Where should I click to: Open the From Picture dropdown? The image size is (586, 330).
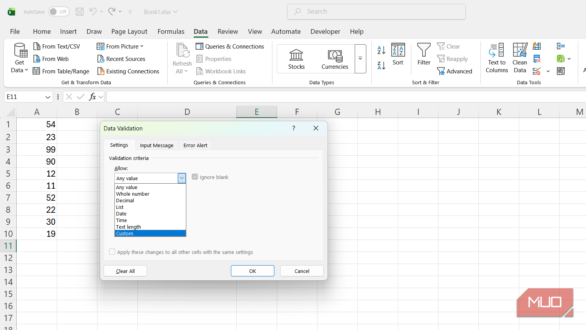[x=120, y=47]
